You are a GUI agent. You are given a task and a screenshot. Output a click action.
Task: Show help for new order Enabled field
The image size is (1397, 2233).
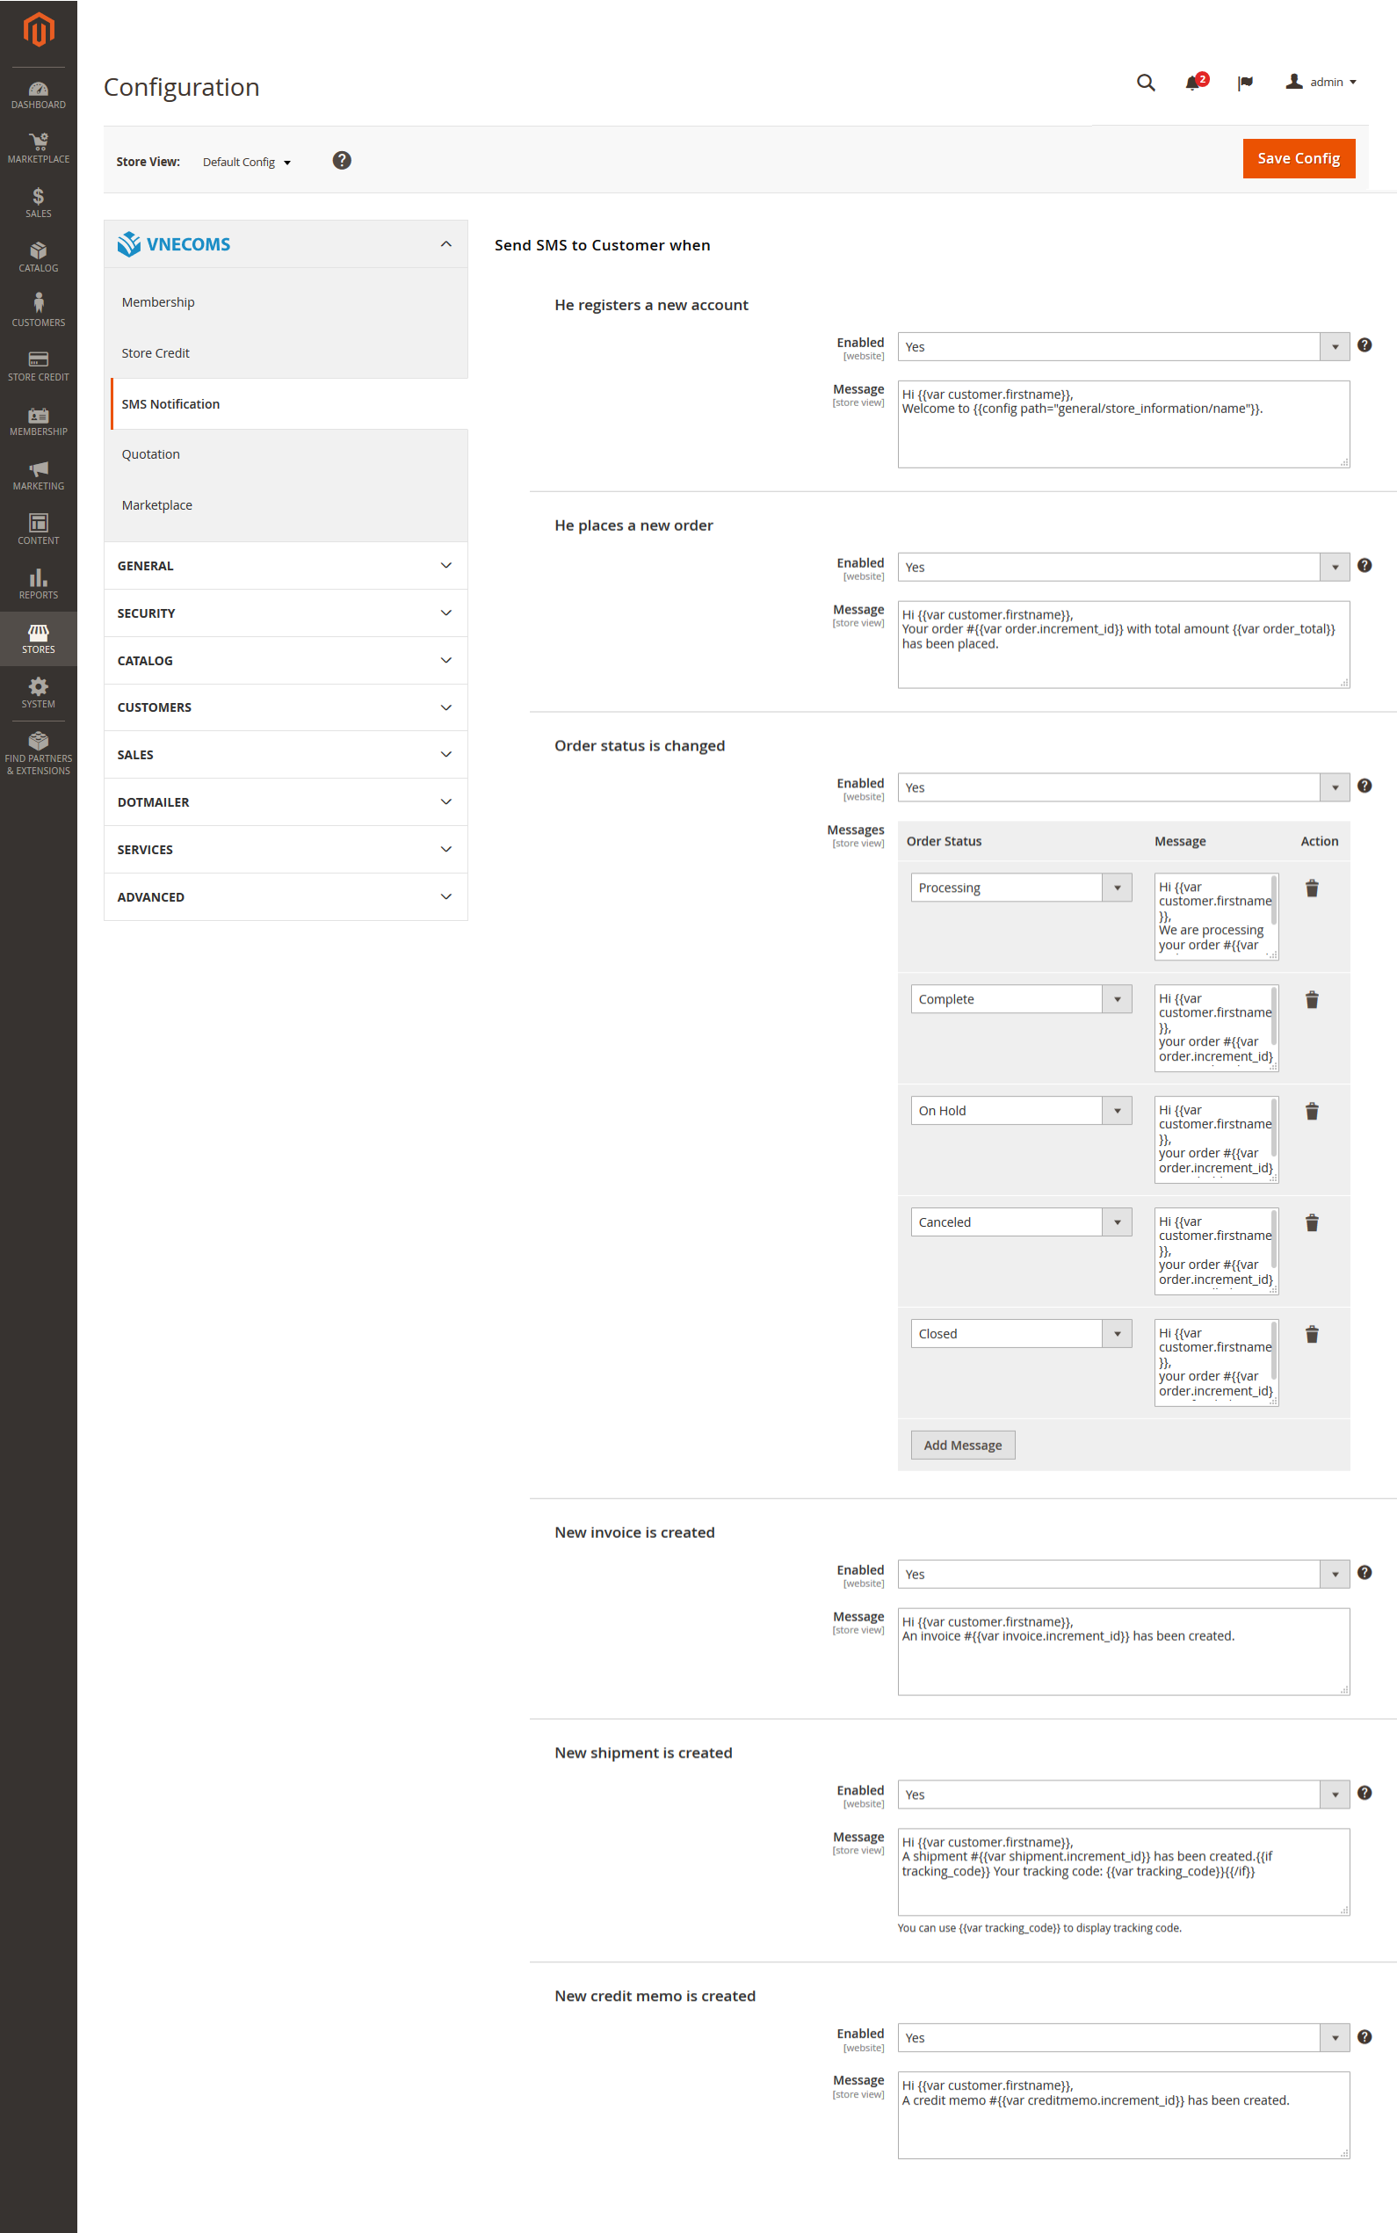point(1364,565)
